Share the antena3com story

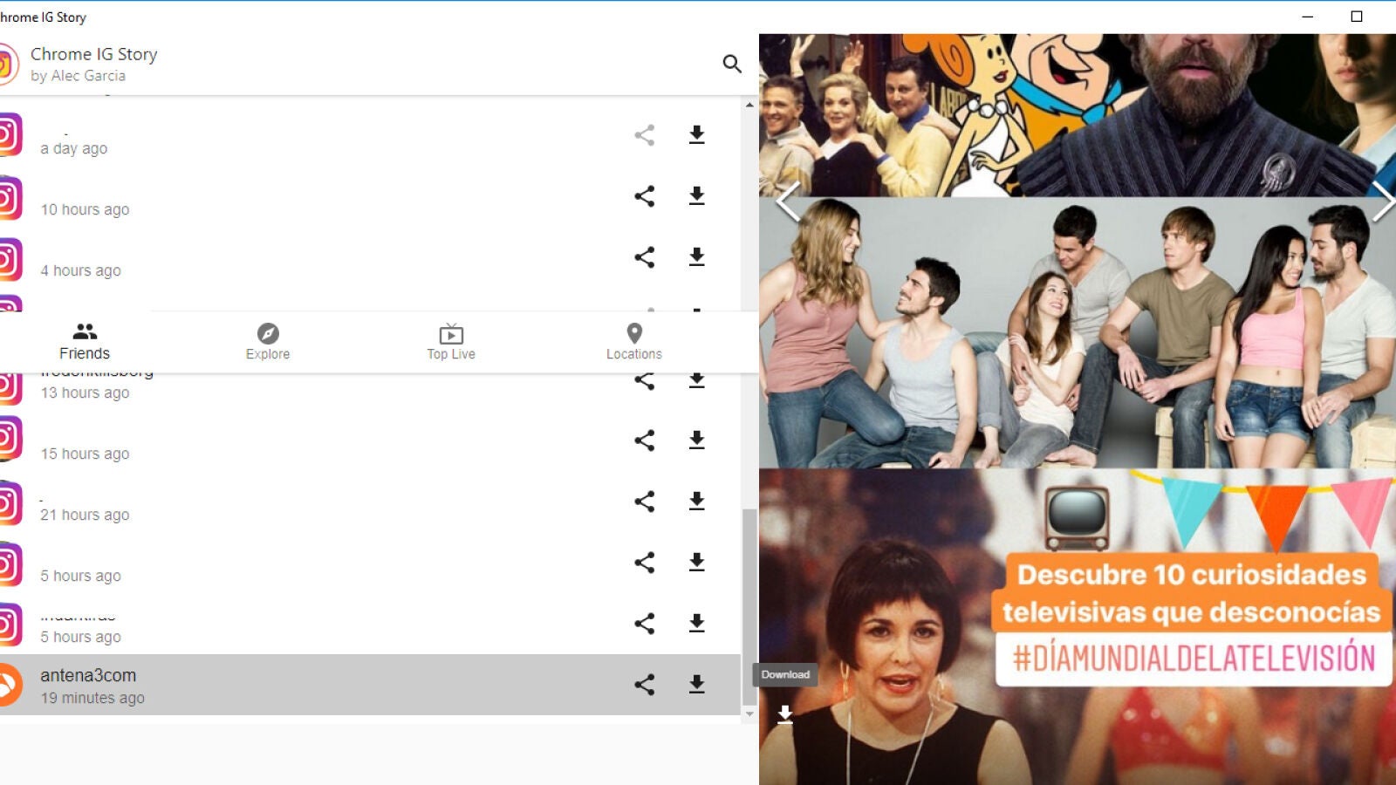(x=644, y=685)
